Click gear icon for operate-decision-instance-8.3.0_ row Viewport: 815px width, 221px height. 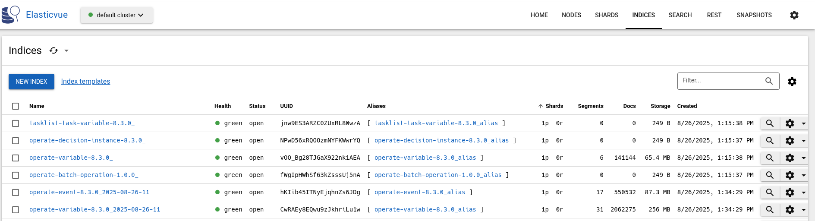pyautogui.click(x=790, y=141)
